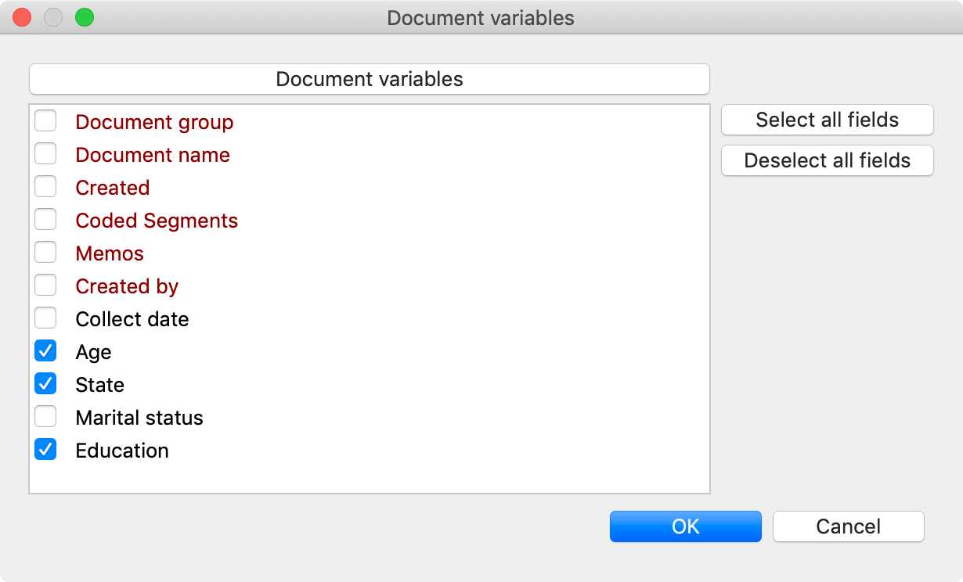Check the Marital status box
This screenshot has width=963, height=582.
[x=45, y=418]
